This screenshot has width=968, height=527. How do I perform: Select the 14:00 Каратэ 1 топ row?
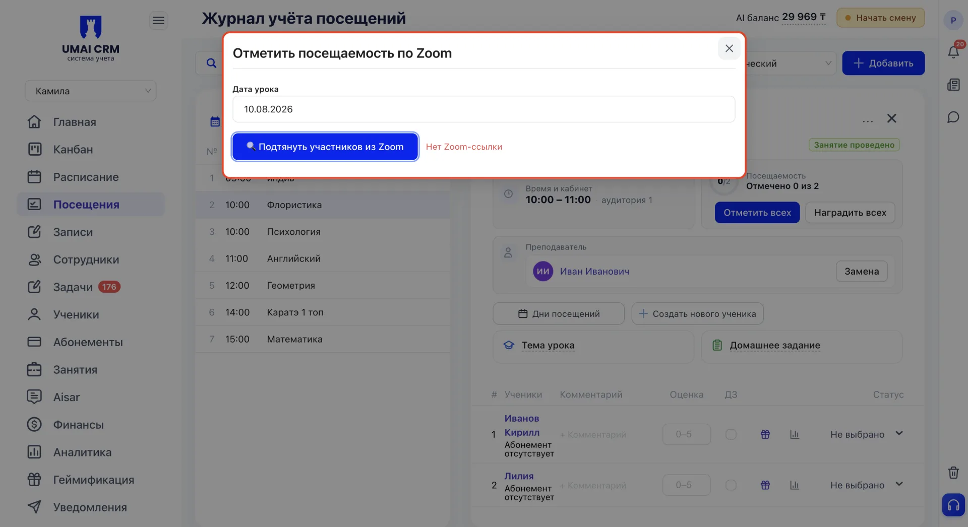(323, 312)
